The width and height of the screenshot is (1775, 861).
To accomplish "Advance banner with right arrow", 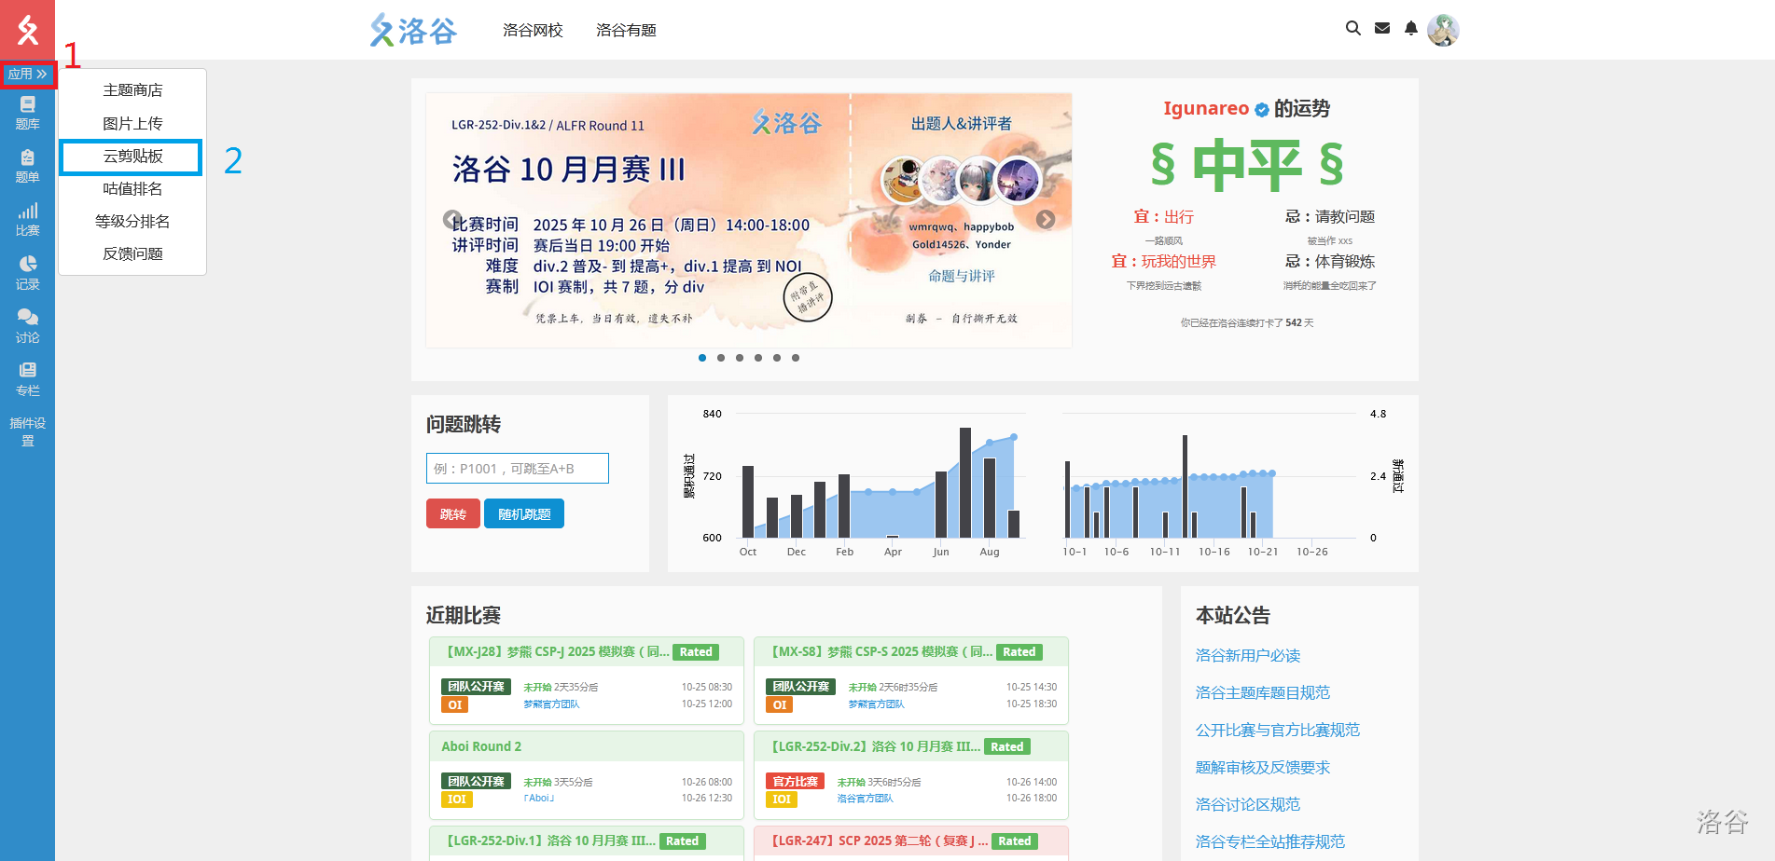I will [1046, 220].
